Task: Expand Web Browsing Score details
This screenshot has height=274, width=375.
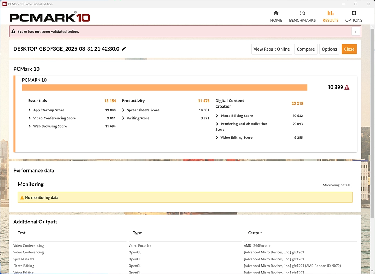Action: 30,126
